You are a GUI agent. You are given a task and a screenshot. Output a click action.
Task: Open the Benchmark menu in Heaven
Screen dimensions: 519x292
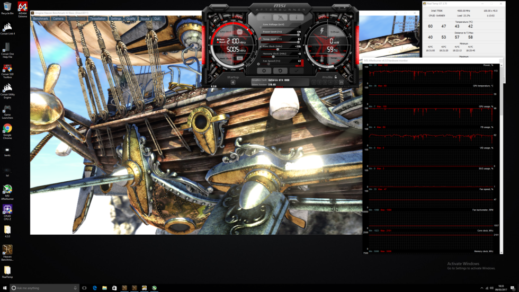tap(40, 19)
